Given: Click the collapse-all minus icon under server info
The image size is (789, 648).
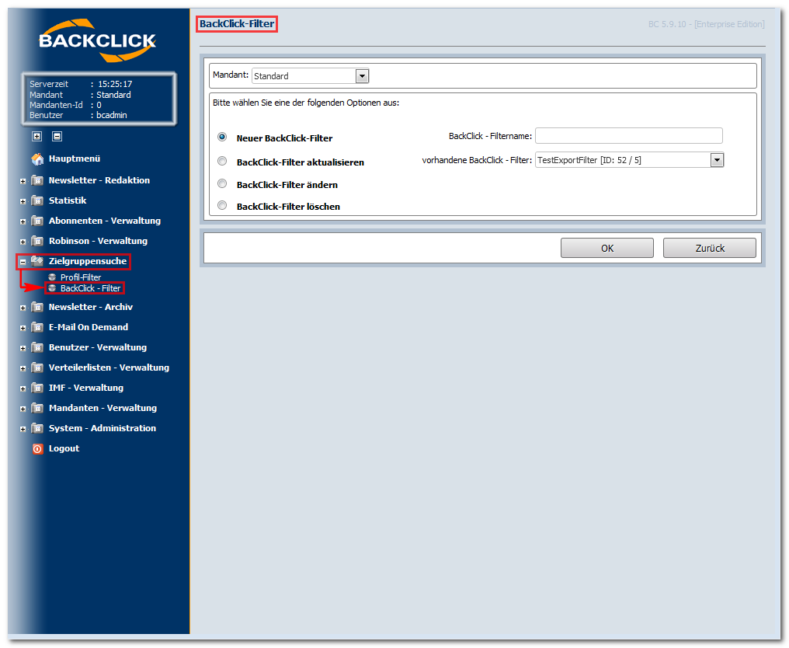Looking at the screenshot, I should click(x=57, y=137).
